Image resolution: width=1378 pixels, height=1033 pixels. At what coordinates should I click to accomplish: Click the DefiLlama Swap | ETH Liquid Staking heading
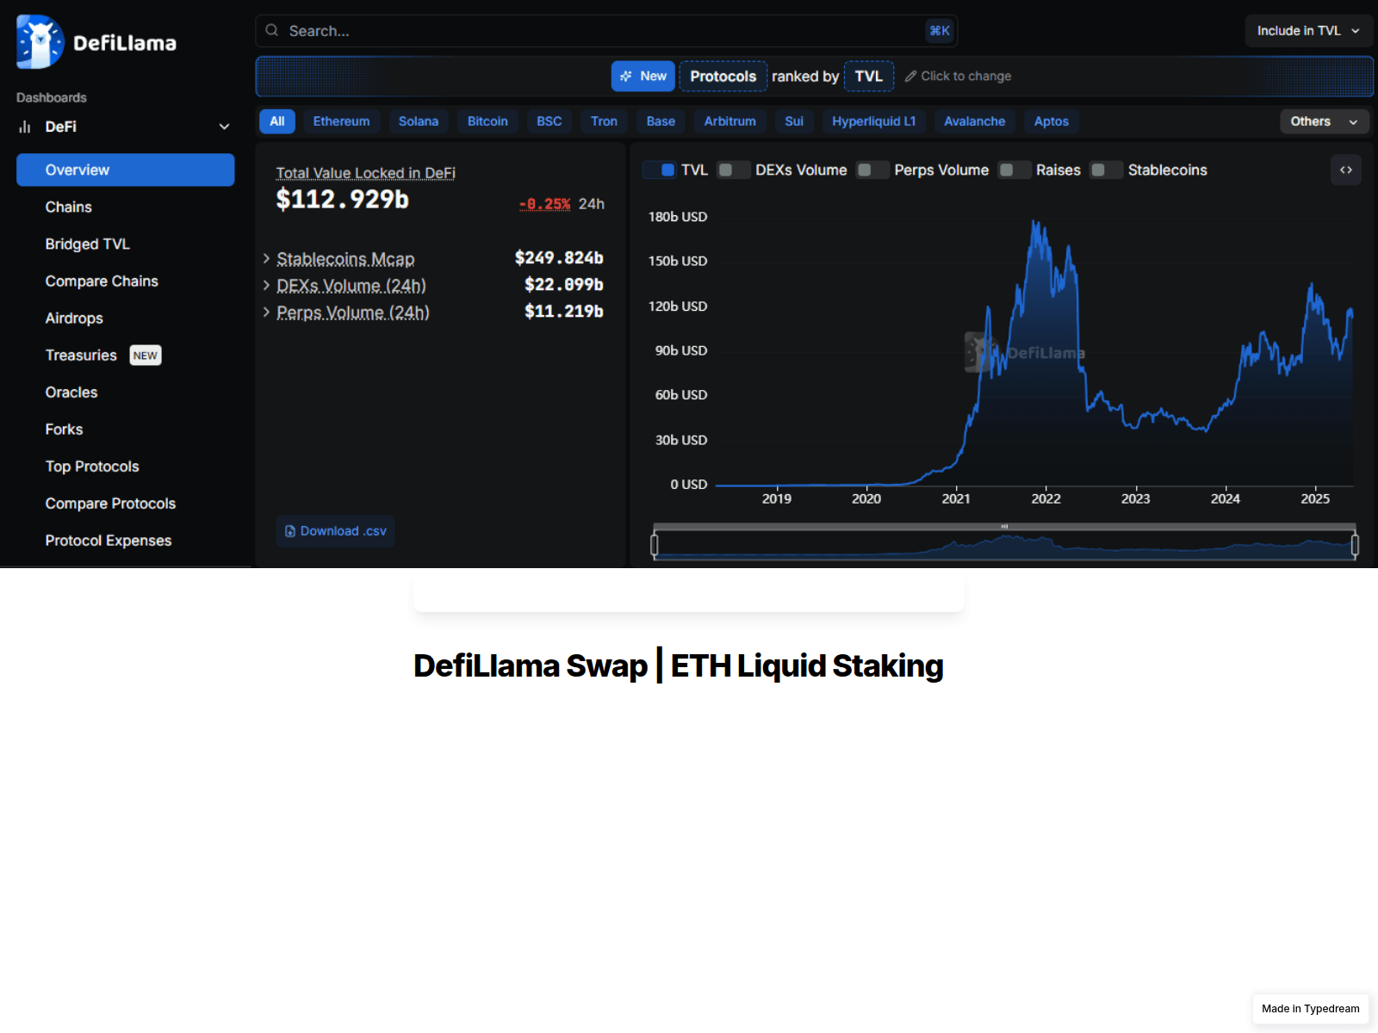coord(679,665)
